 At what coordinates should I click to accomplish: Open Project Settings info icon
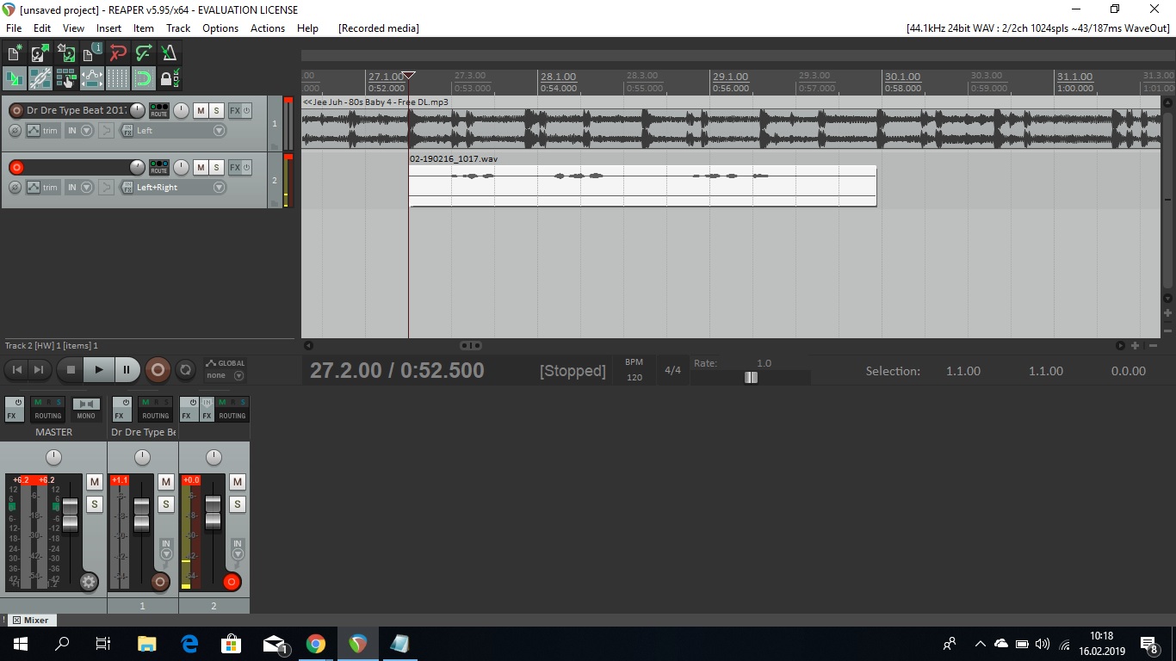click(92, 53)
